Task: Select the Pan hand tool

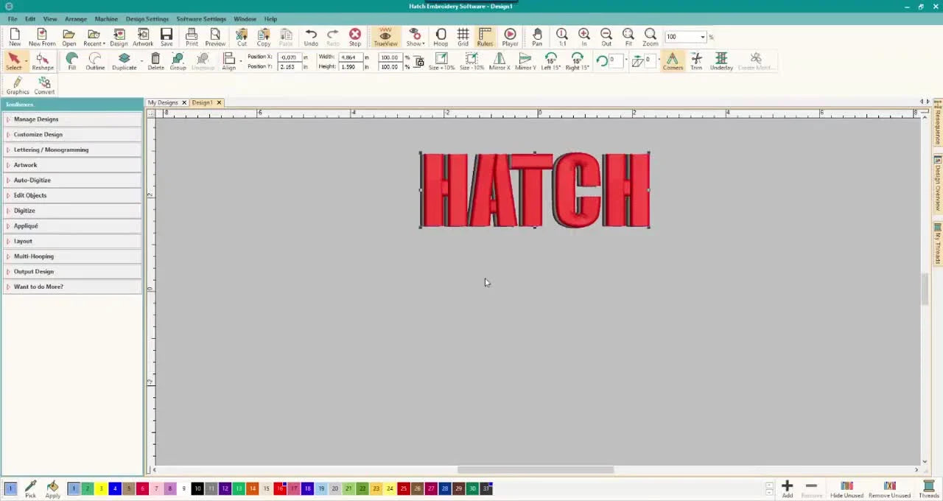Action: (x=537, y=37)
